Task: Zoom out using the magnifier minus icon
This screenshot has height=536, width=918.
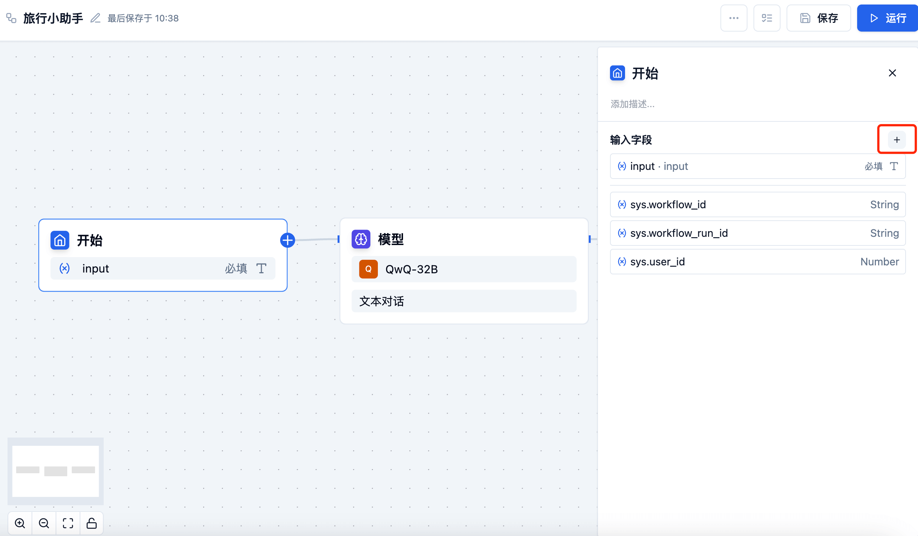Action: 44,523
